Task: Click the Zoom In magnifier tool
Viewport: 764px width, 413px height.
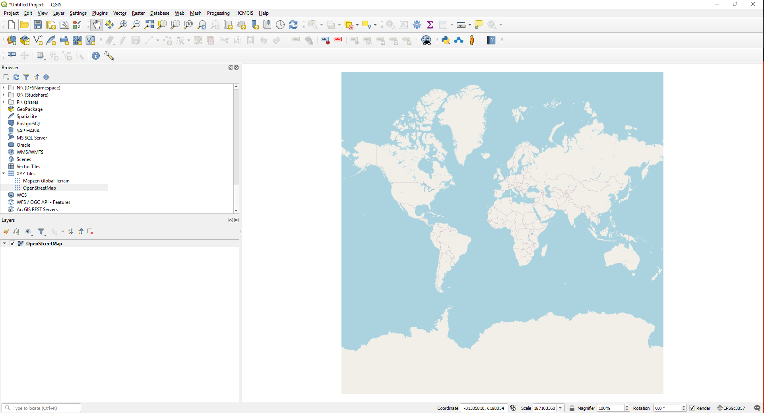Action: tap(123, 25)
